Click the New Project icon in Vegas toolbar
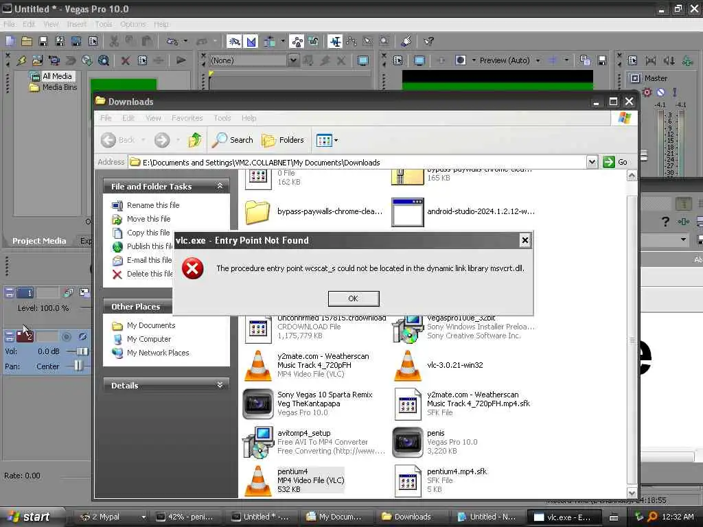This screenshot has height=527, width=703. click(x=10, y=41)
